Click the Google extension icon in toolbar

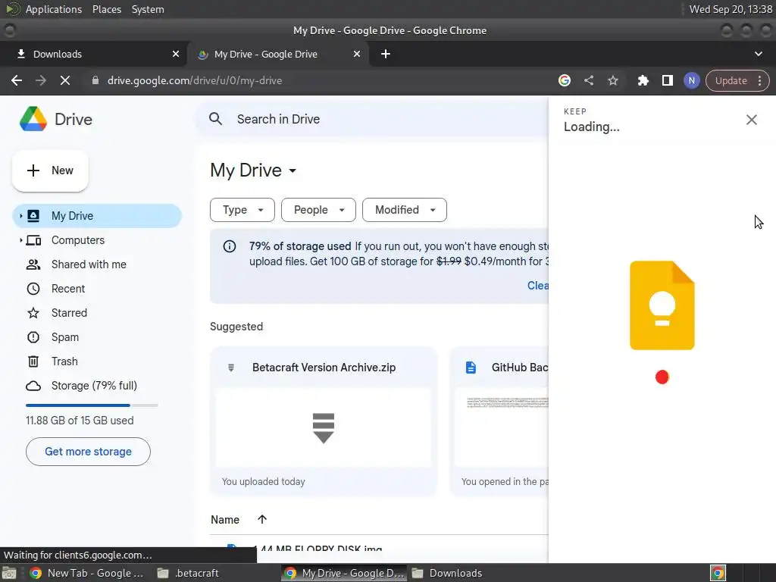click(x=564, y=80)
